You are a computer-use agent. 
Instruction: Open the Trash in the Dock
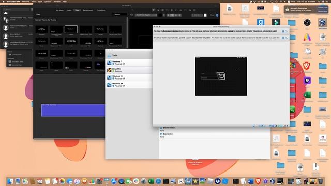point(321,181)
